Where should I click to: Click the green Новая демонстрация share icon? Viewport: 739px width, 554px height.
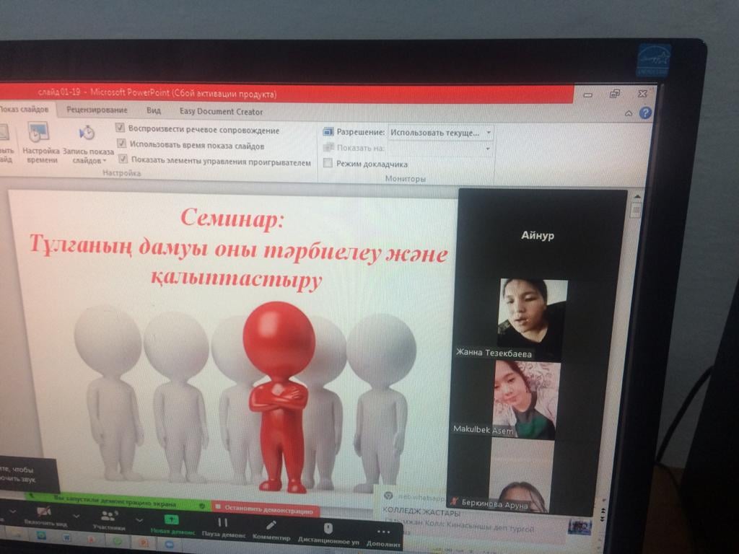coord(171,519)
